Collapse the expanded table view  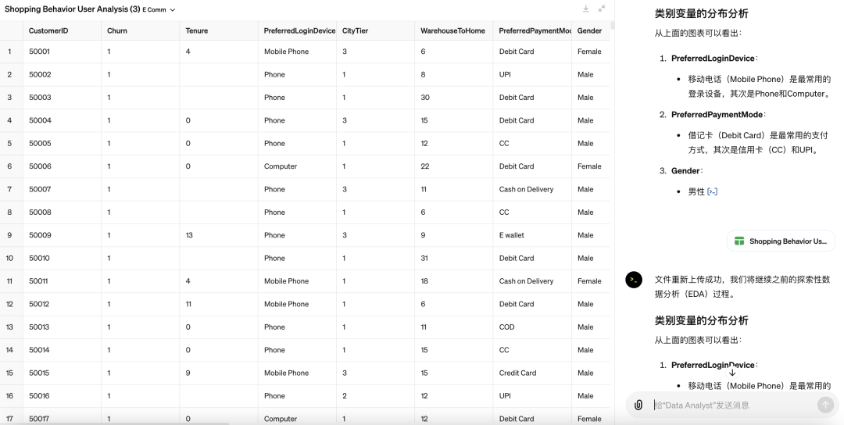click(x=602, y=9)
